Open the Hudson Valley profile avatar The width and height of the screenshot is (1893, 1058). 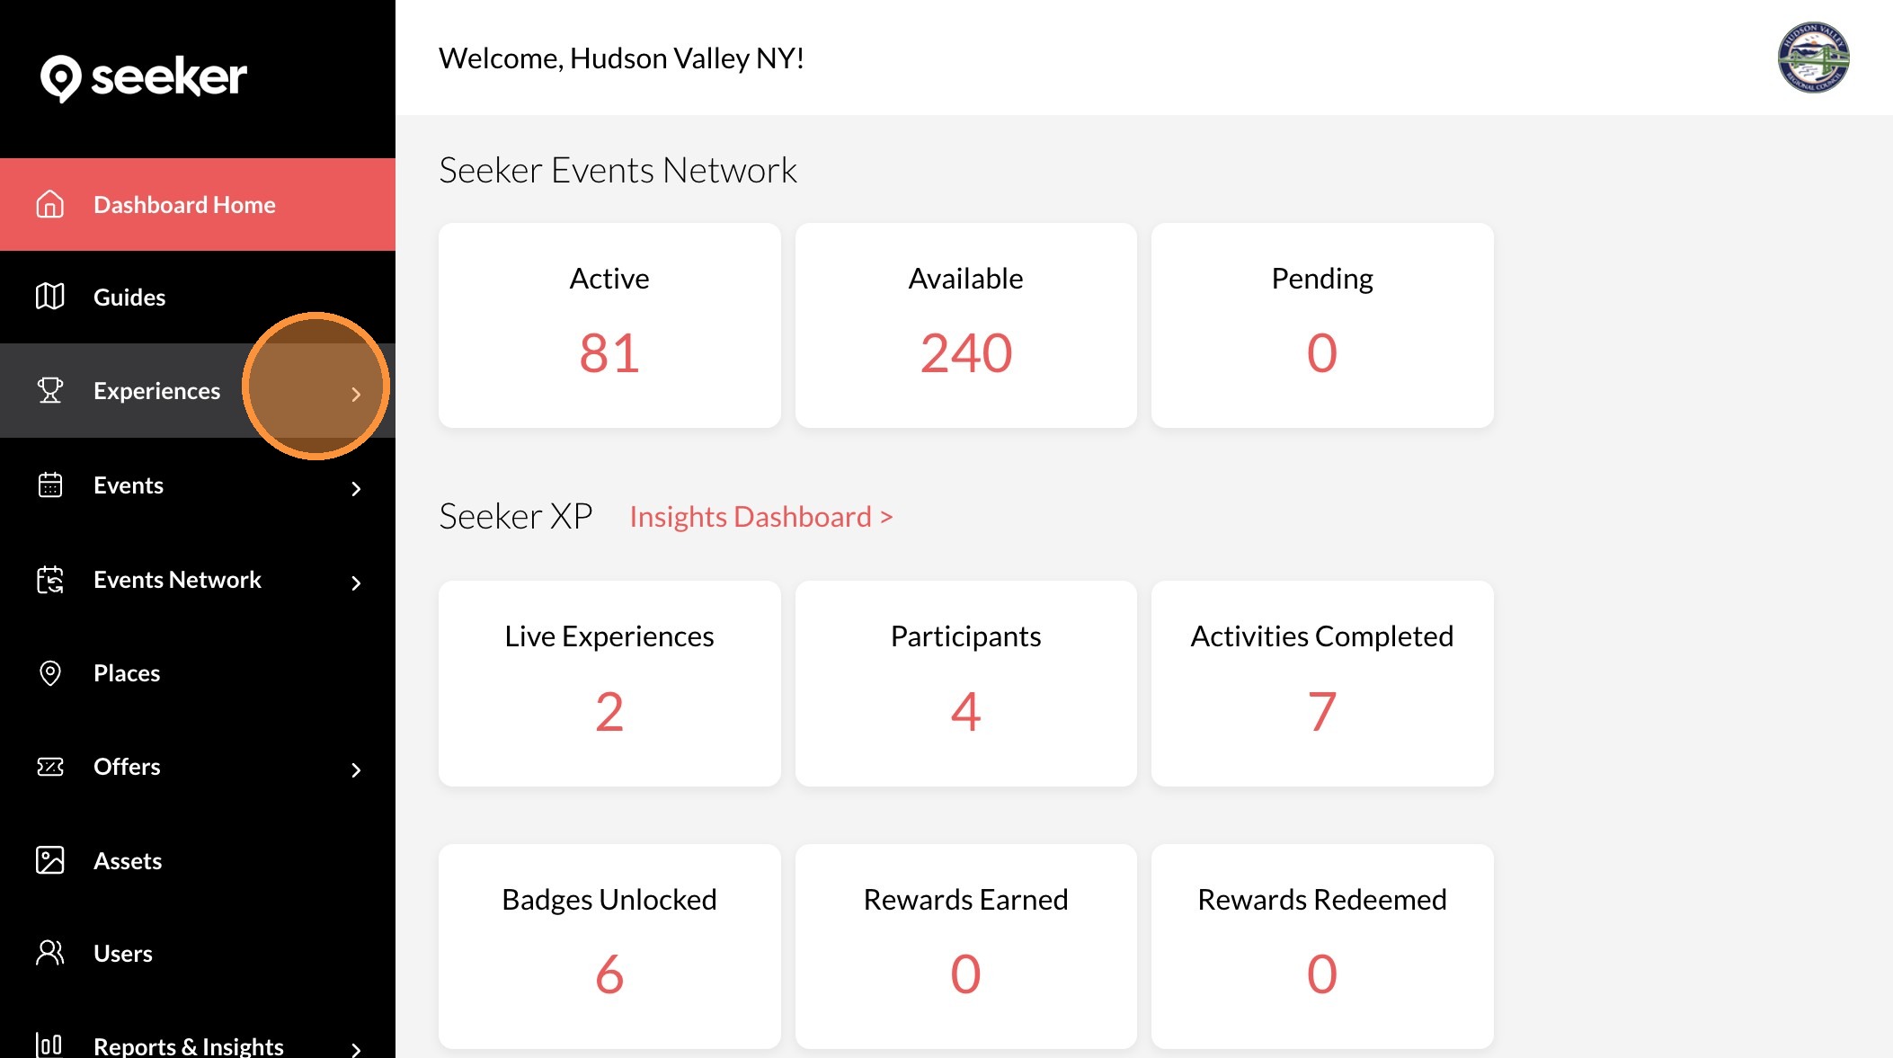pos(1813,58)
